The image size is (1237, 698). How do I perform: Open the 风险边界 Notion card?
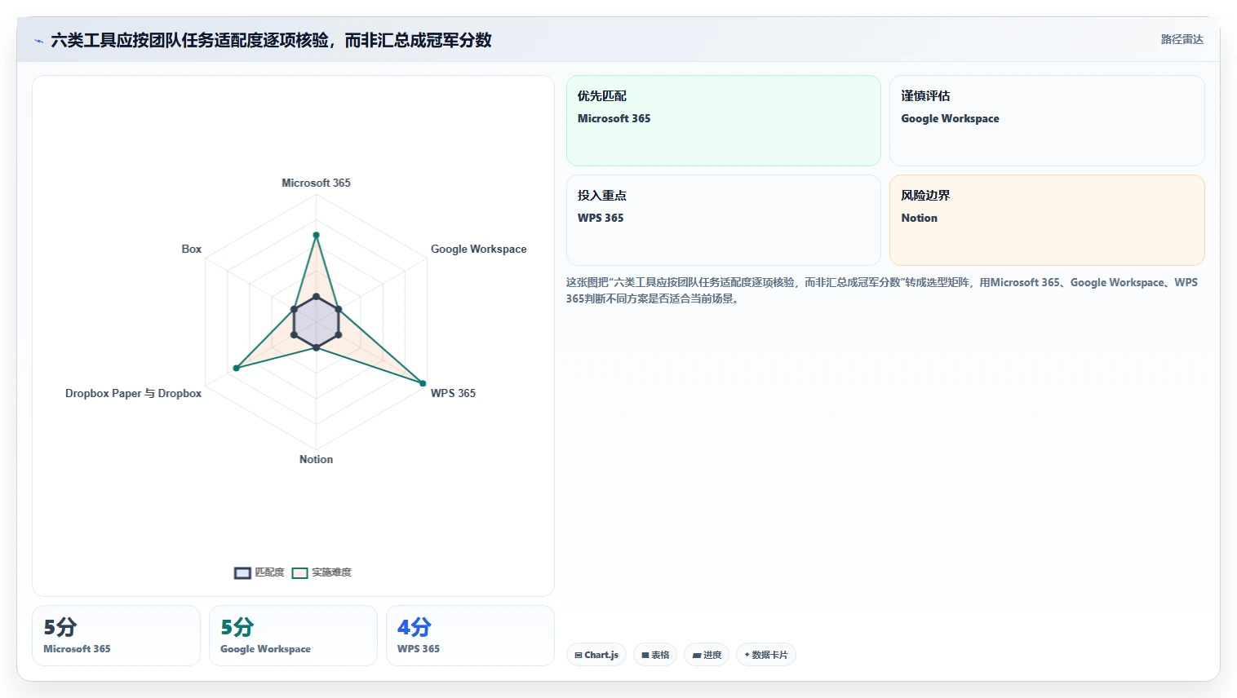[x=1047, y=220]
